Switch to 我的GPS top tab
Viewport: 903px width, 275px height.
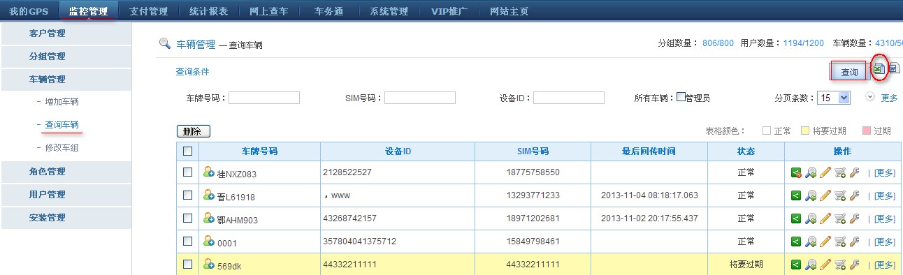29,11
